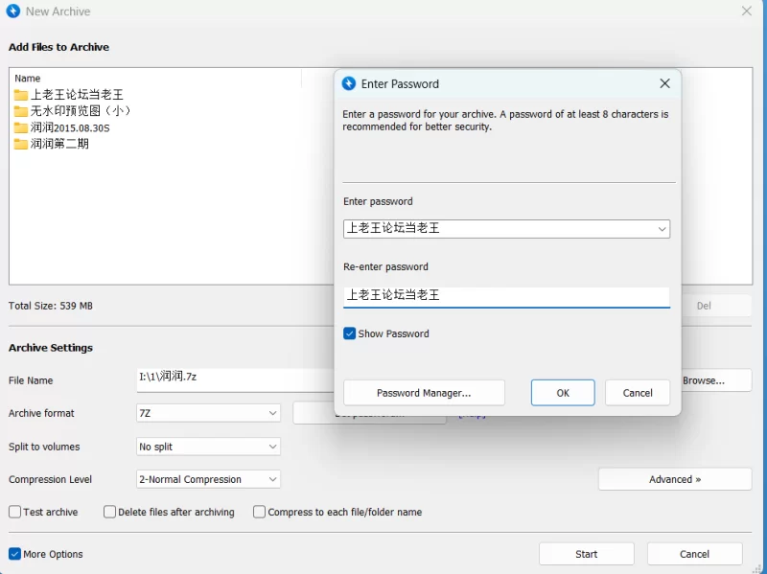767x574 pixels.
Task: Open the Compression Level dropdown
Action: coord(272,479)
